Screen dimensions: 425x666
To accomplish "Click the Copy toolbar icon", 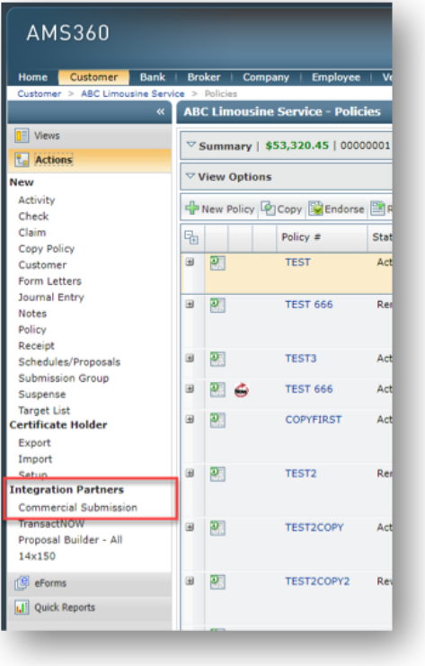I will 268,209.
